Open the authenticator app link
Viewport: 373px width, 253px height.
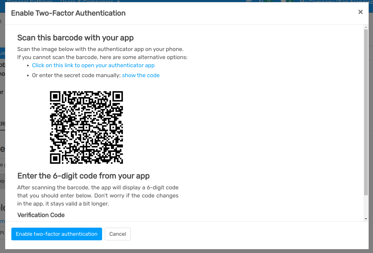93,65
